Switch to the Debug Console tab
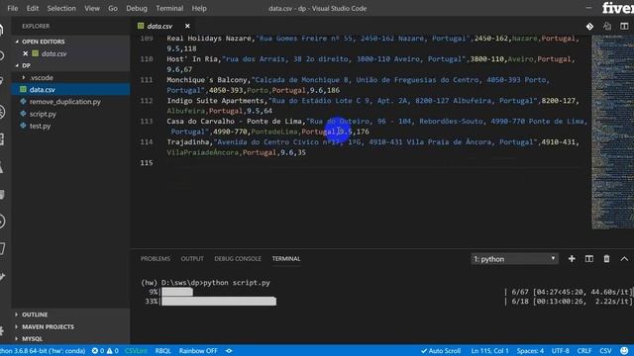This screenshot has height=356, width=634. point(238,259)
